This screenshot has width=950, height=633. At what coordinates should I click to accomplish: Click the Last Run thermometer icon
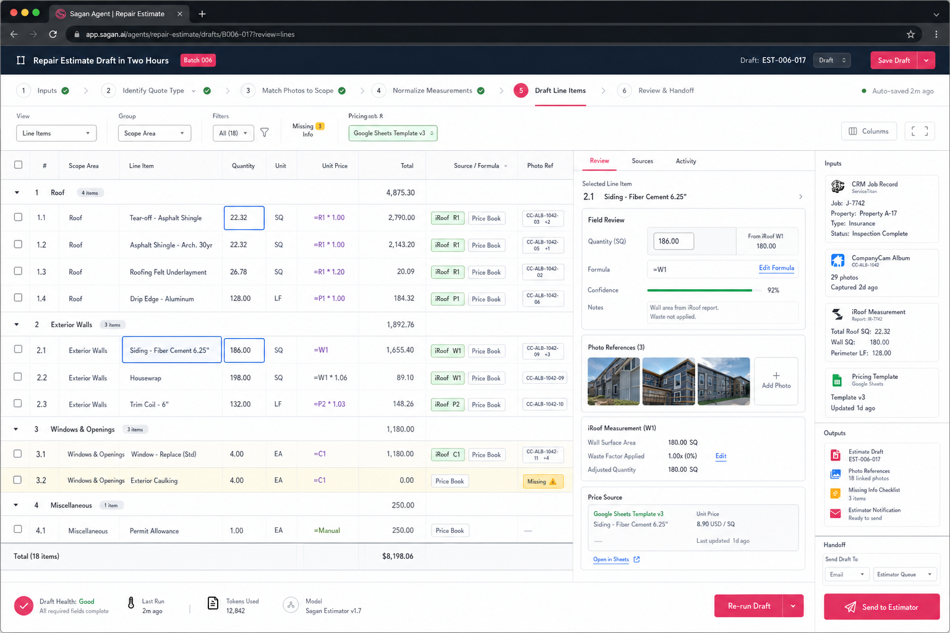pyautogui.click(x=131, y=603)
